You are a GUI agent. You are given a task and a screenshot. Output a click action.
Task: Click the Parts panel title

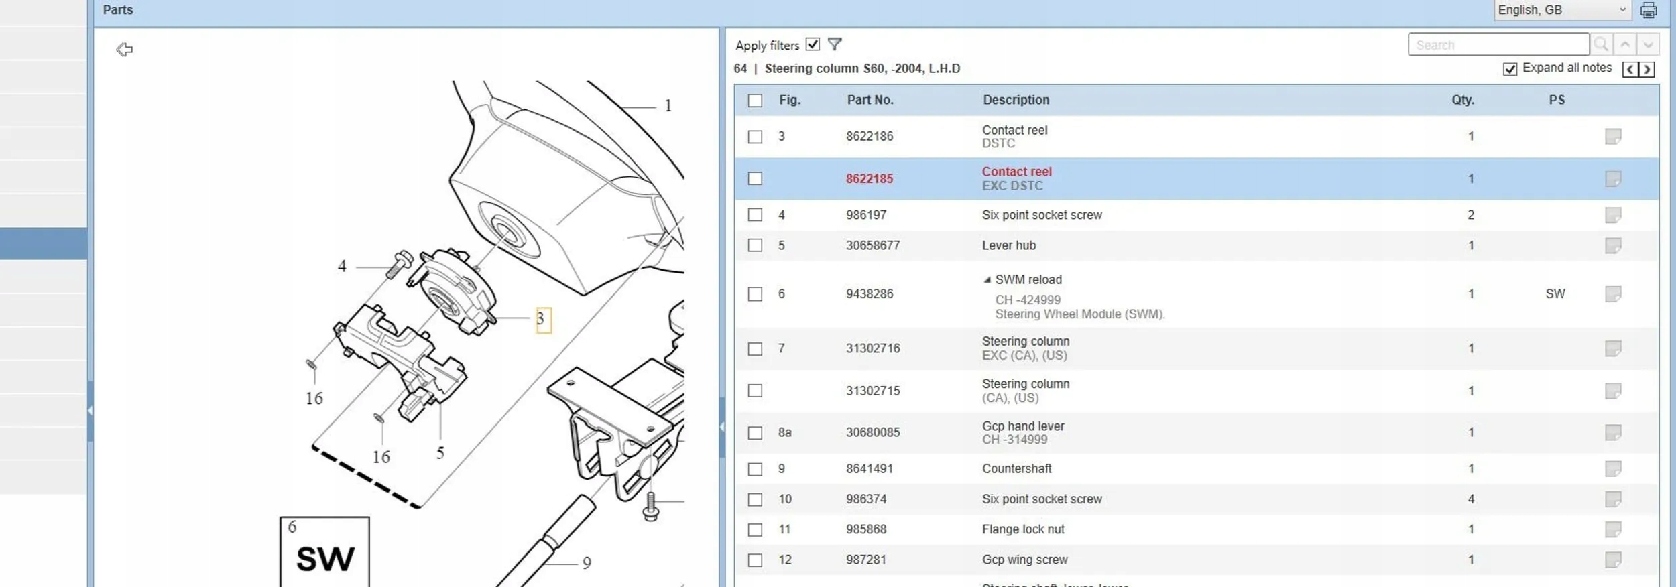(118, 10)
